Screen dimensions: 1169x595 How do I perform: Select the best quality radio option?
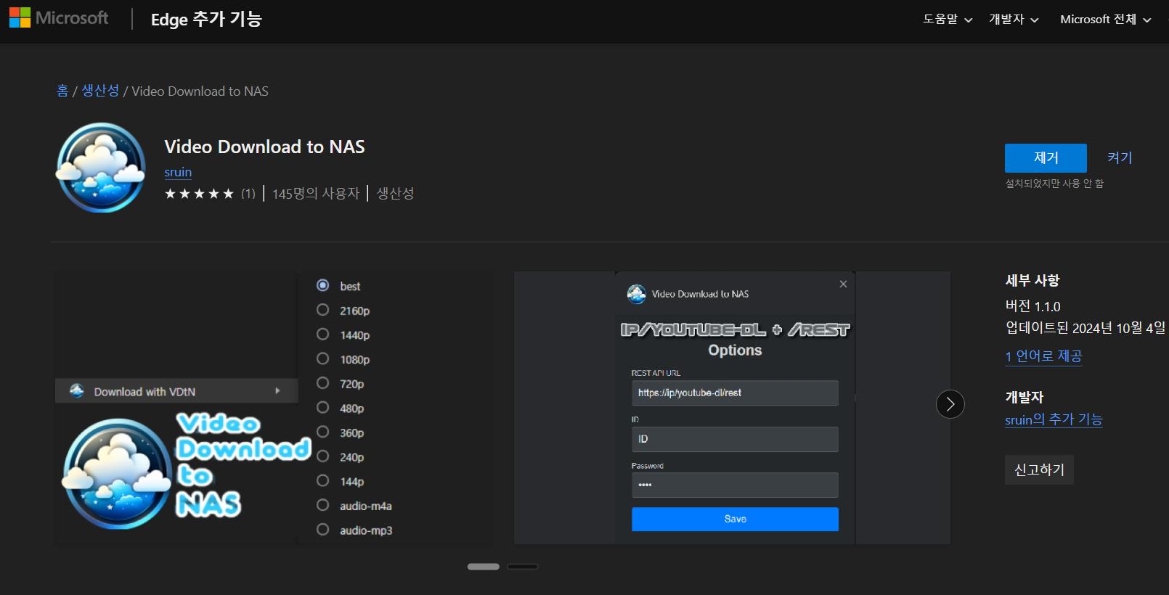(323, 286)
